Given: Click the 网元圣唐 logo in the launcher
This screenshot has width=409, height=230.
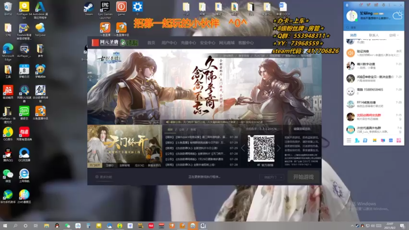Looking at the screenshot, I should pyautogui.click(x=105, y=42).
